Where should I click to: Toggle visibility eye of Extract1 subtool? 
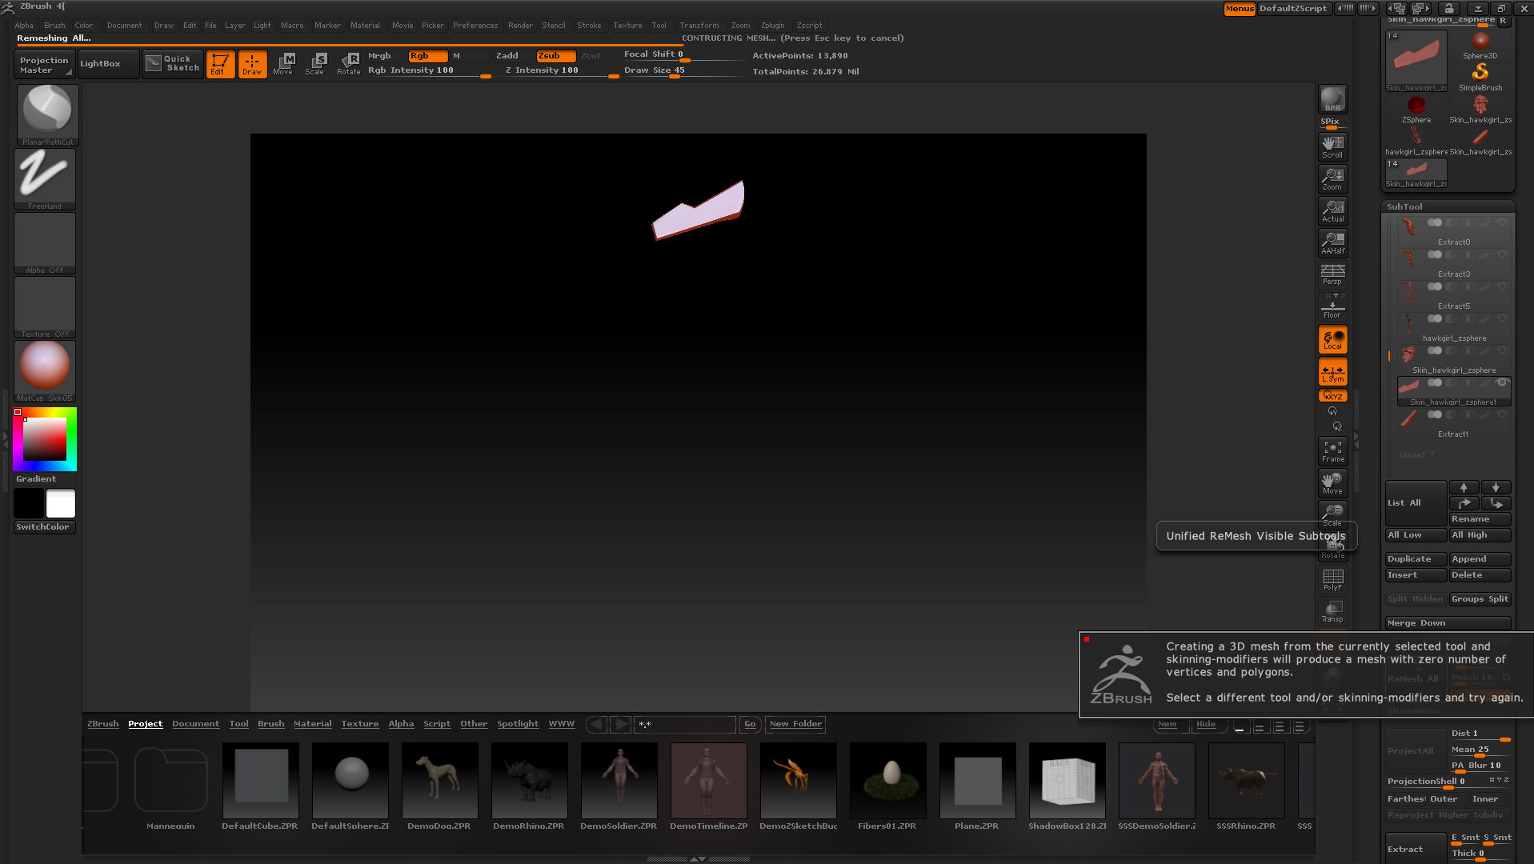[1502, 414]
